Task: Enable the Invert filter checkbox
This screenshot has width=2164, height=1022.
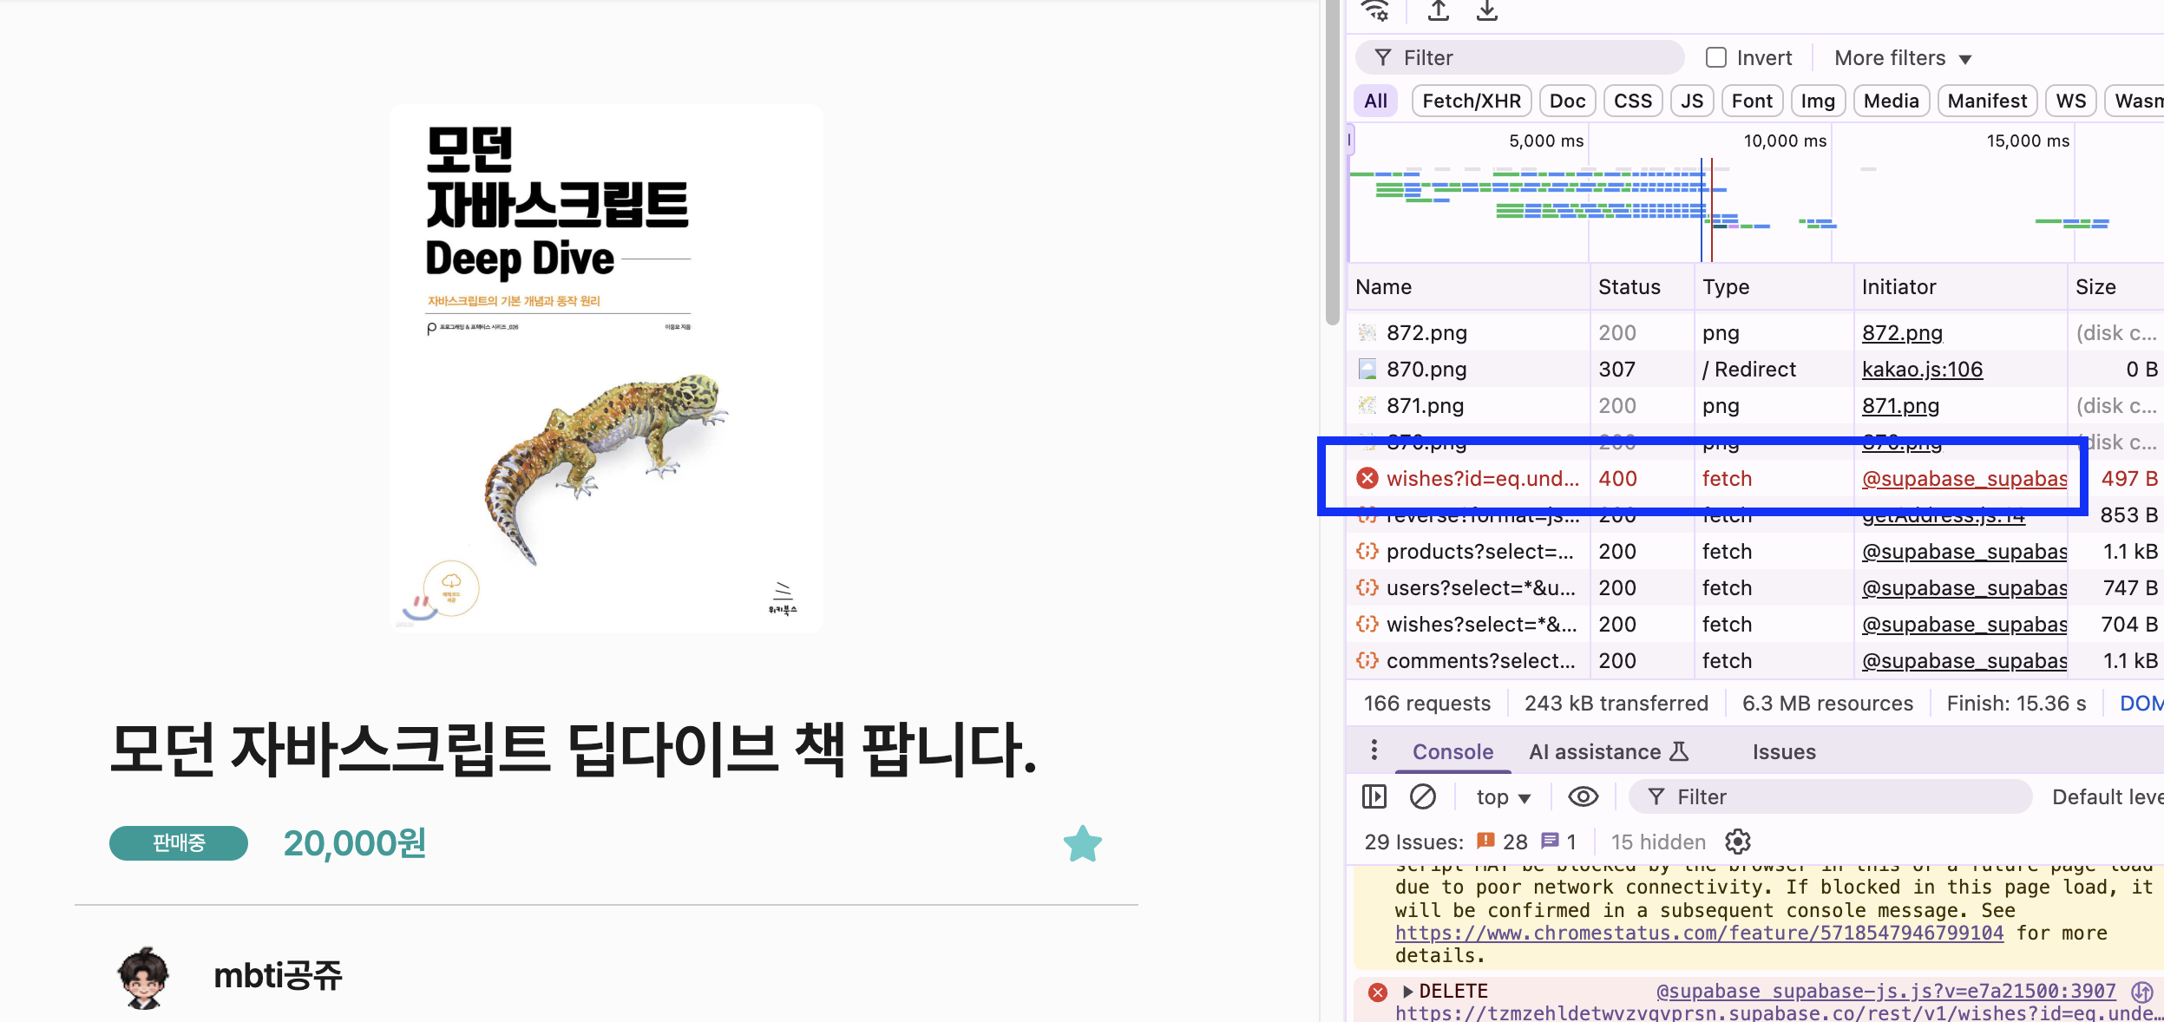Action: [x=1715, y=58]
